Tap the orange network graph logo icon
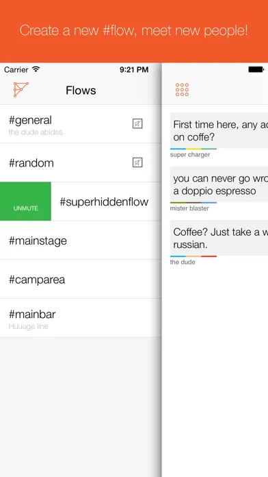Viewport: 268px width, 477px height. [x=21, y=90]
